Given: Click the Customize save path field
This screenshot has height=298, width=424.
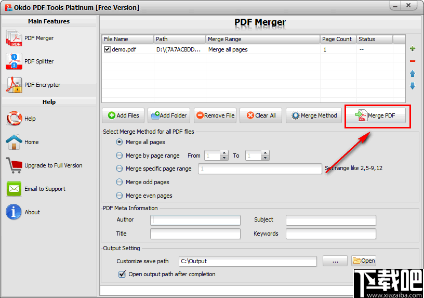Looking at the screenshot, I should (x=248, y=261).
